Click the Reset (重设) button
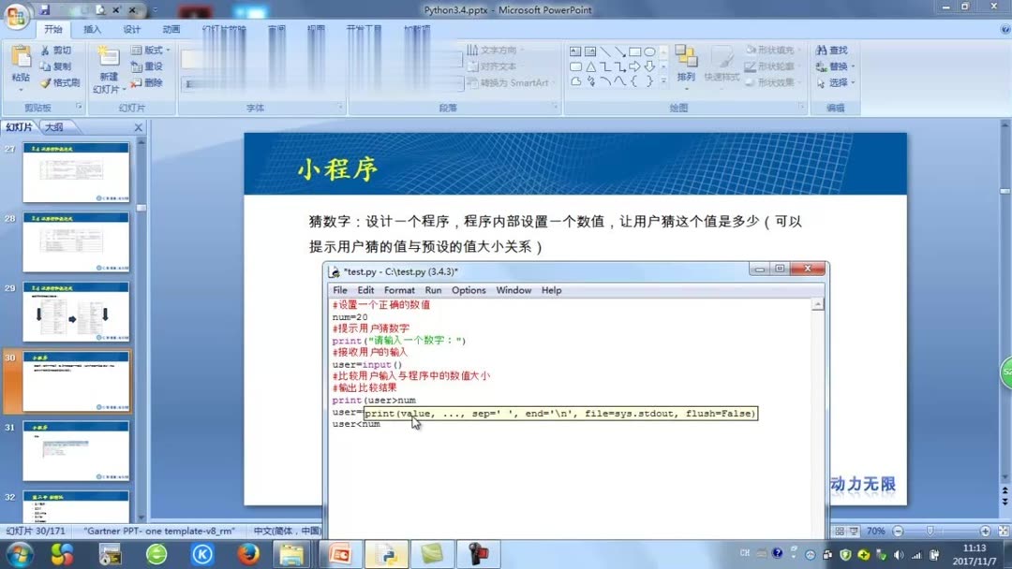This screenshot has height=569, width=1012. coord(148,65)
